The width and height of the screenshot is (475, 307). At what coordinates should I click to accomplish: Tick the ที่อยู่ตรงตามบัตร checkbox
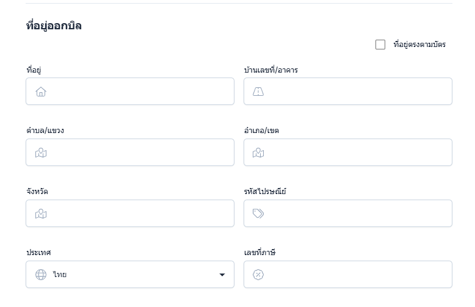[x=380, y=45]
